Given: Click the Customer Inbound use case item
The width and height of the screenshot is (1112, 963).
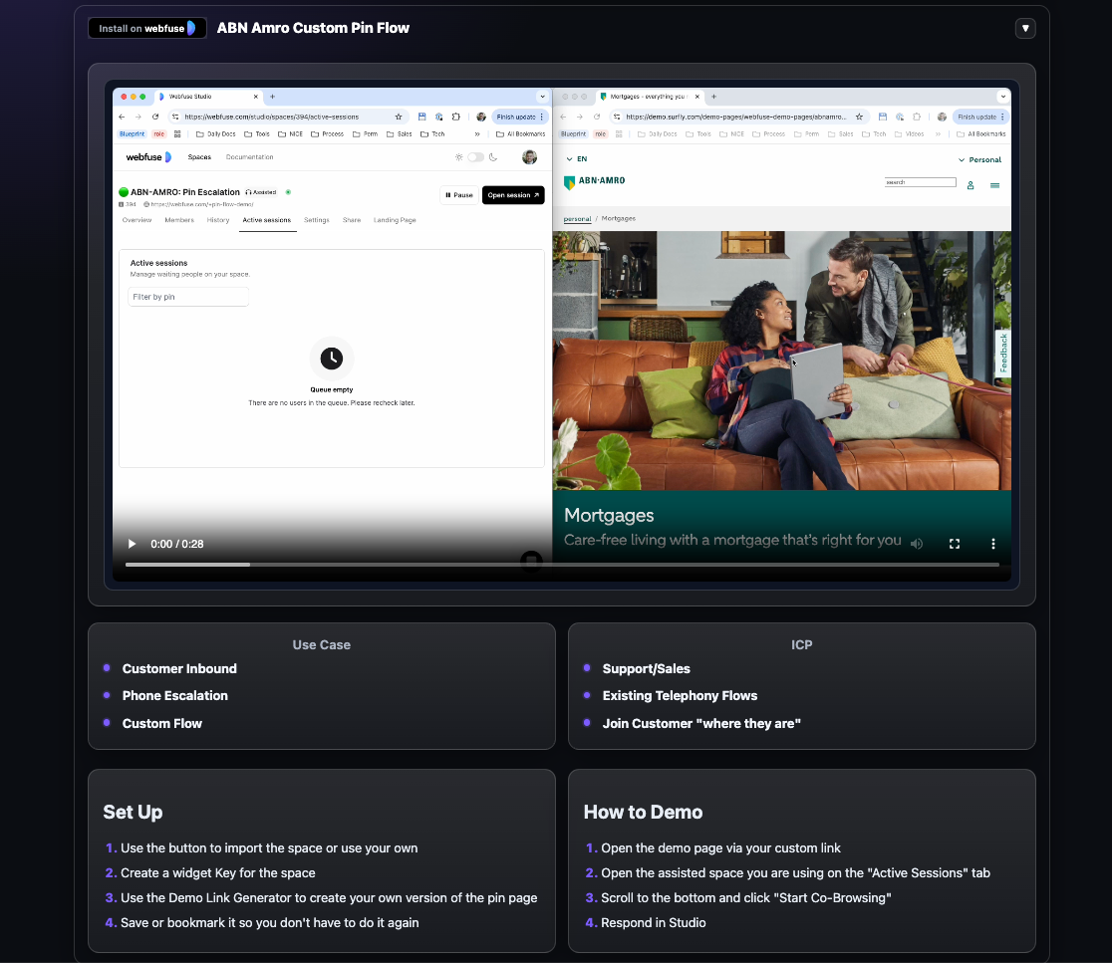Looking at the screenshot, I should (179, 669).
